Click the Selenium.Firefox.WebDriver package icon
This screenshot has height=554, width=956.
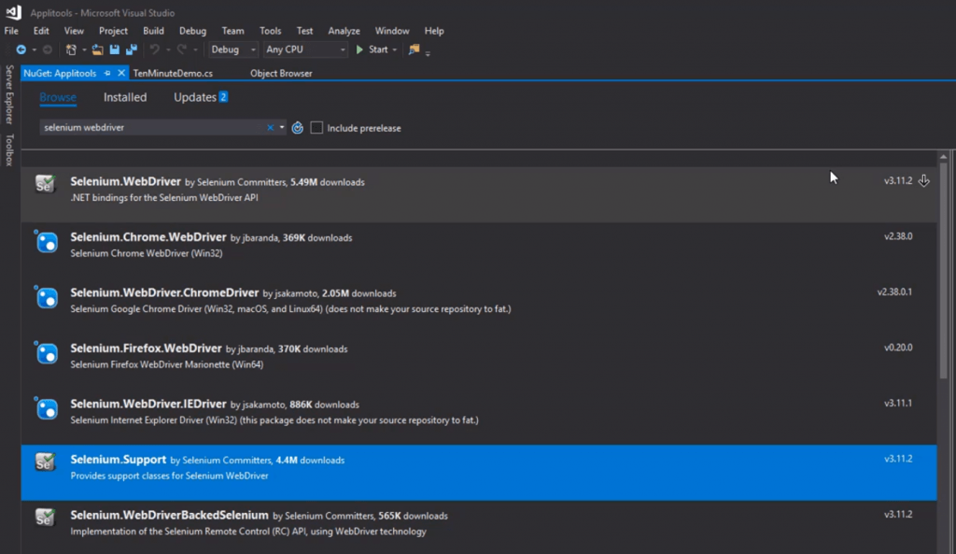[47, 352]
